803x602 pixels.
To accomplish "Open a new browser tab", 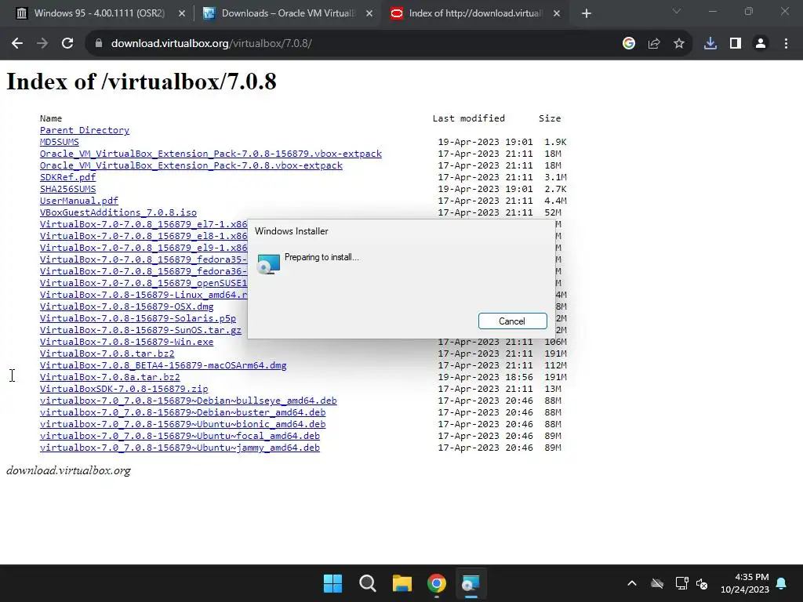I will coord(587,14).
